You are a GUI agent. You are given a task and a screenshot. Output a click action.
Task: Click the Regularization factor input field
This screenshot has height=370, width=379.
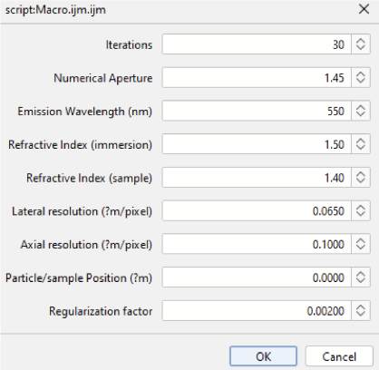tap(257, 310)
